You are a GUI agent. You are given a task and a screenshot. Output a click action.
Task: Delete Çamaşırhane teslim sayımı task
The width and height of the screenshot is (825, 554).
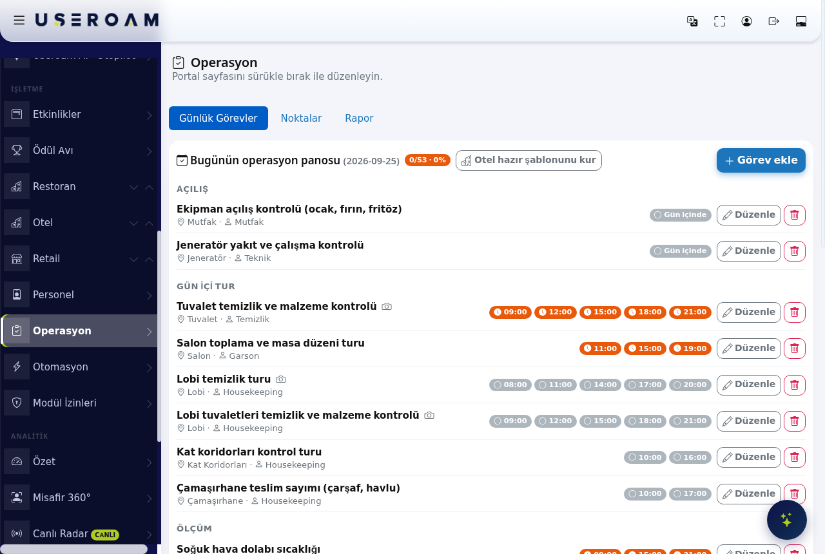point(794,494)
